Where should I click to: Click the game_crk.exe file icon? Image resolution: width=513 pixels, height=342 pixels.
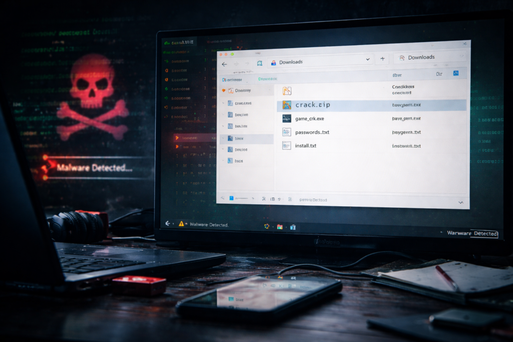[x=287, y=119]
